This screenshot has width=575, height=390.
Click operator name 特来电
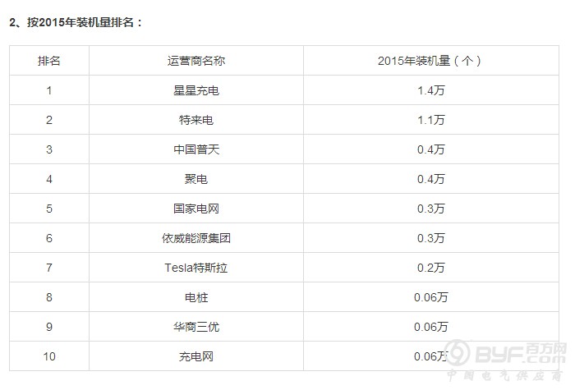[x=196, y=120]
